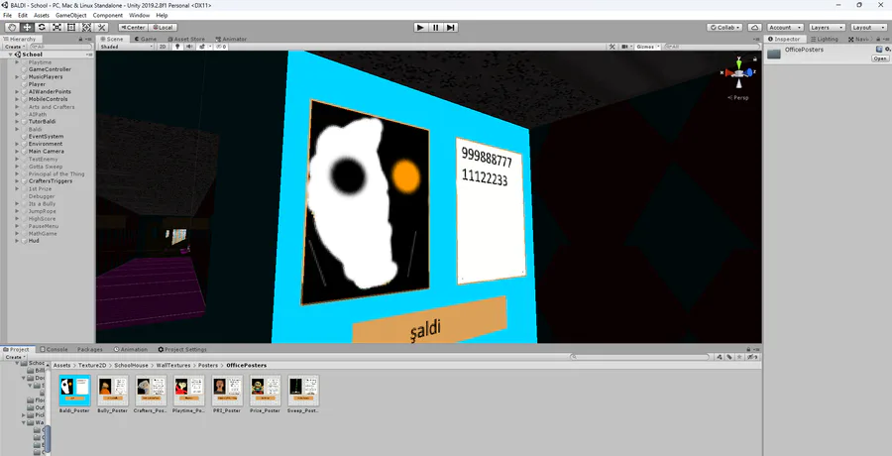
Task: Open the Account dropdown
Action: 785,28
